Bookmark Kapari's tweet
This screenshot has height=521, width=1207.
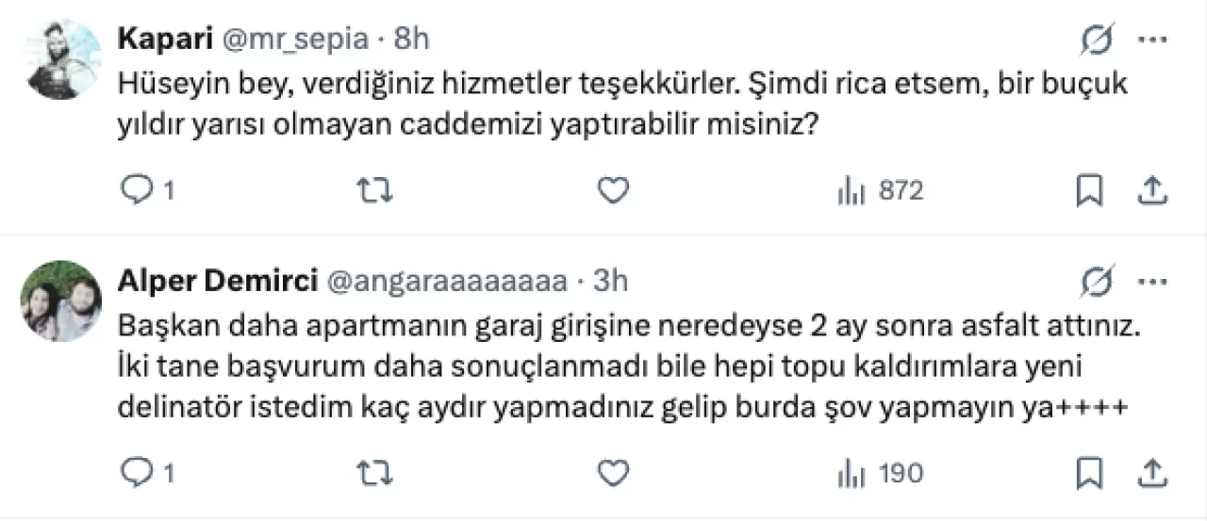point(1089,191)
